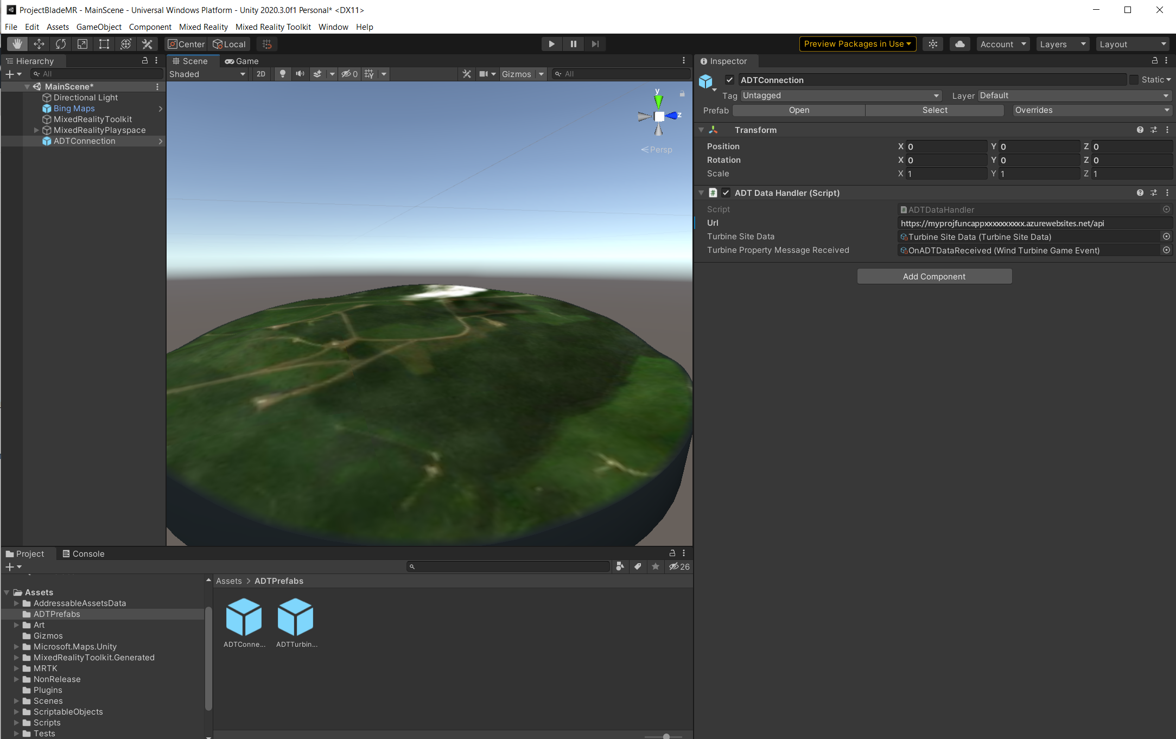Image resolution: width=1176 pixels, height=739 pixels.
Task: Select the Rotate tool
Action: pyautogui.click(x=61, y=44)
